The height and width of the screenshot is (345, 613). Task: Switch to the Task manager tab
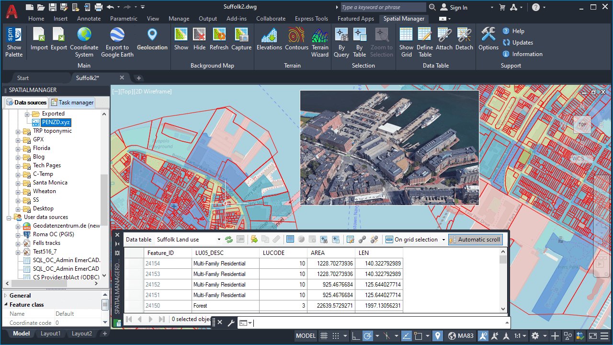click(72, 102)
